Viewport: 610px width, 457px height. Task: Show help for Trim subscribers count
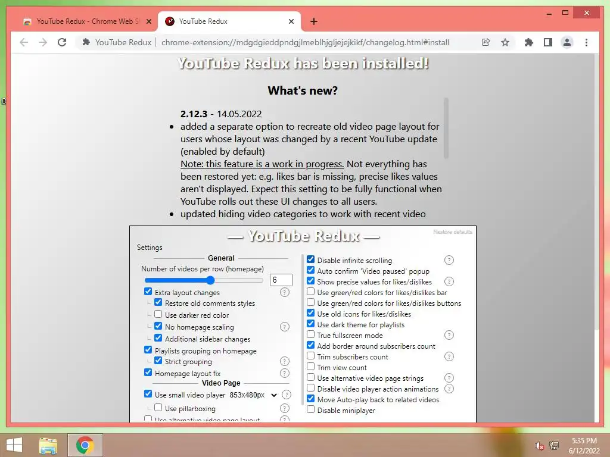point(449,356)
